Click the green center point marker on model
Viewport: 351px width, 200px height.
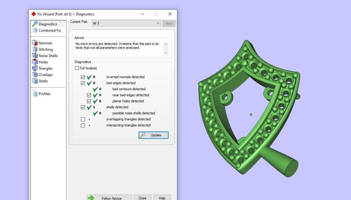pyautogui.click(x=251, y=115)
